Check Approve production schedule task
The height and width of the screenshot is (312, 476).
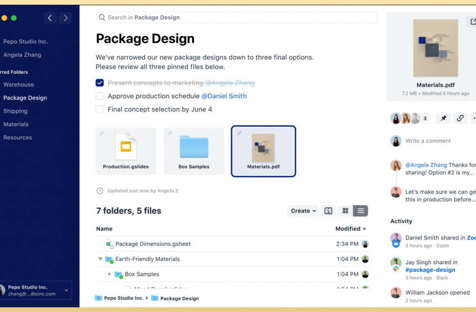click(100, 96)
